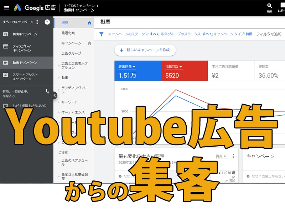
Task: Open the 視聴回数 metric dropdown
Action: click(174, 67)
